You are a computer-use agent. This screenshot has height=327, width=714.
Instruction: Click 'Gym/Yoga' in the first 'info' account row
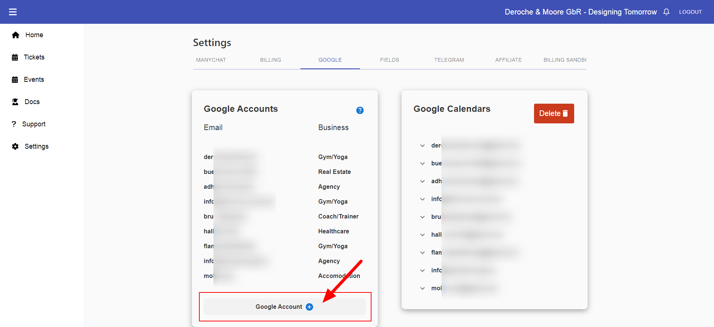333,201
